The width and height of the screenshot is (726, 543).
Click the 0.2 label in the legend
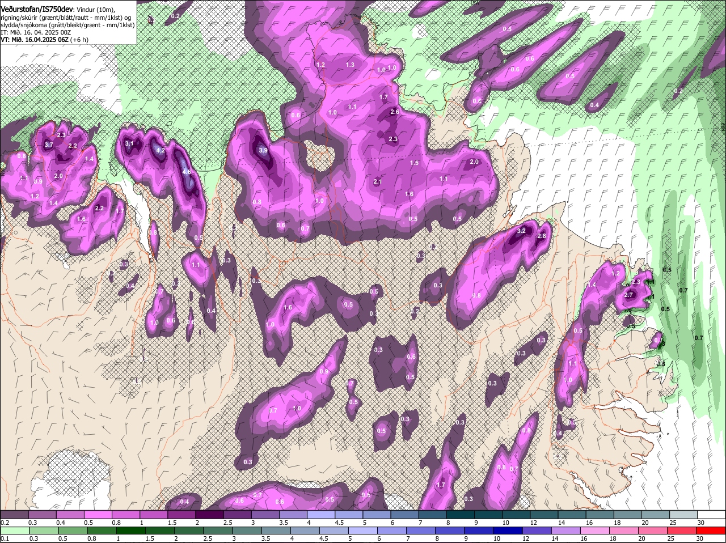(5, 522)
